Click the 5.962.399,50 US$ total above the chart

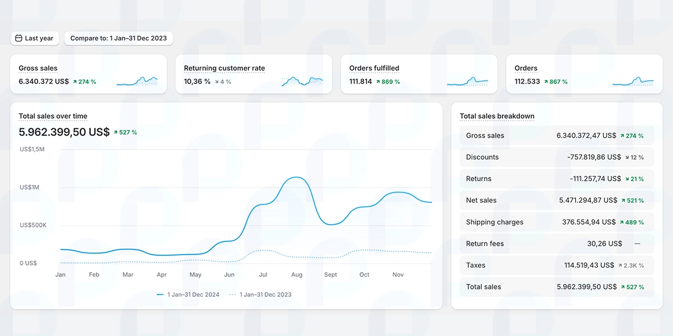[64, 132]
